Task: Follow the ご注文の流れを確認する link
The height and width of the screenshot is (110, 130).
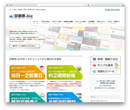Action: point(57,90)
